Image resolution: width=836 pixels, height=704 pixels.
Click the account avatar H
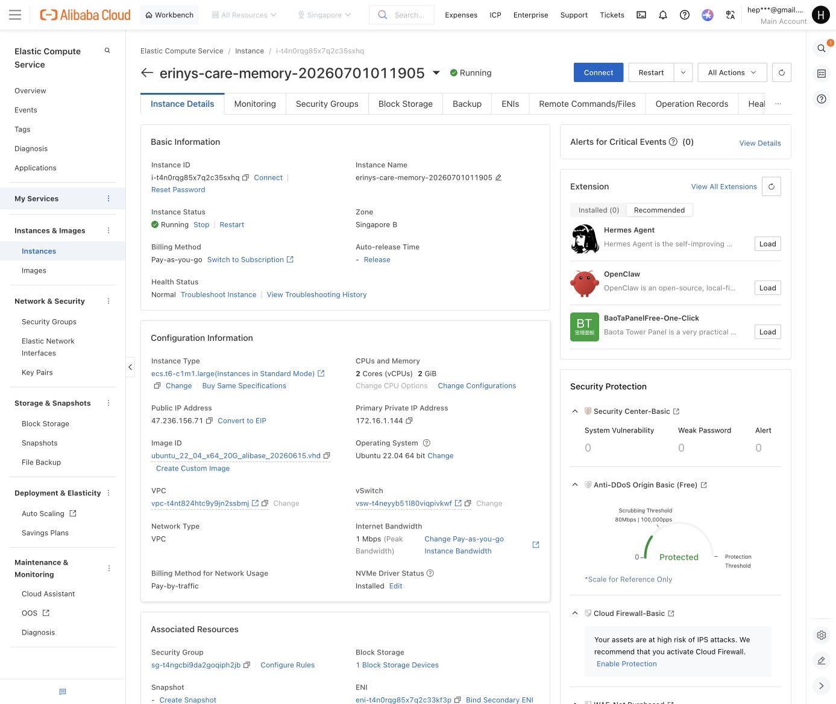pyautogui.click(x=821, y=15)
